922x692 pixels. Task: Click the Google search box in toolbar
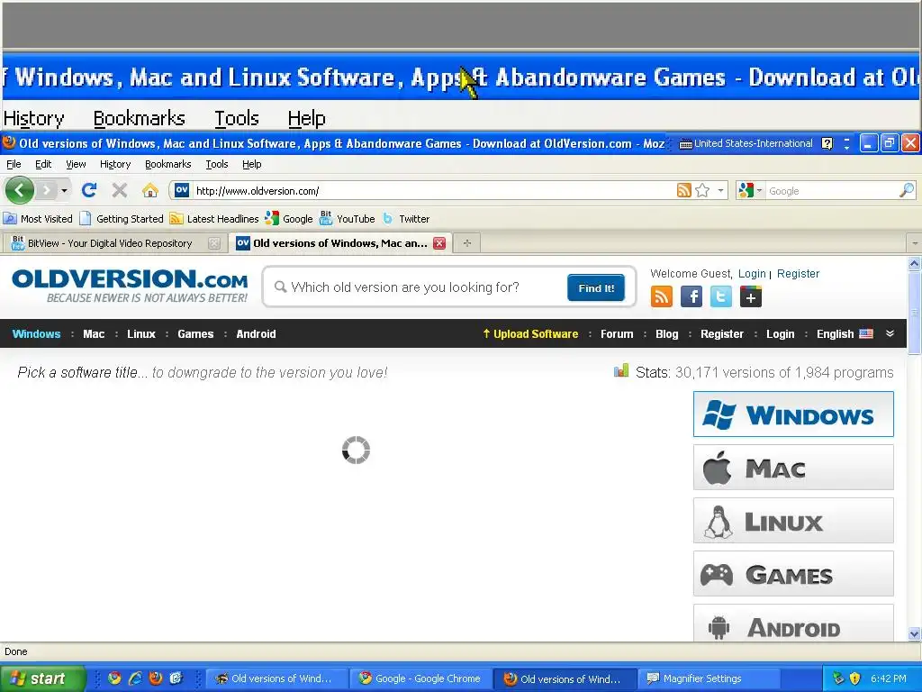coord(832,191)
